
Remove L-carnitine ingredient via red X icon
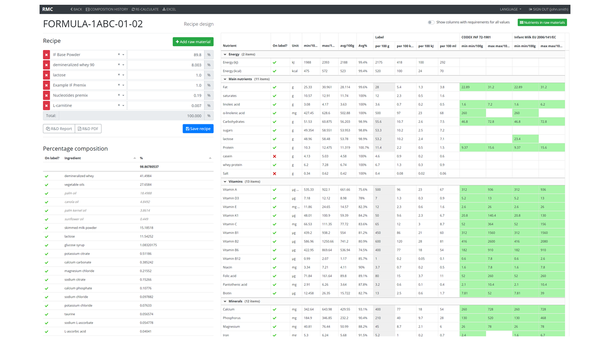point(46,106)
